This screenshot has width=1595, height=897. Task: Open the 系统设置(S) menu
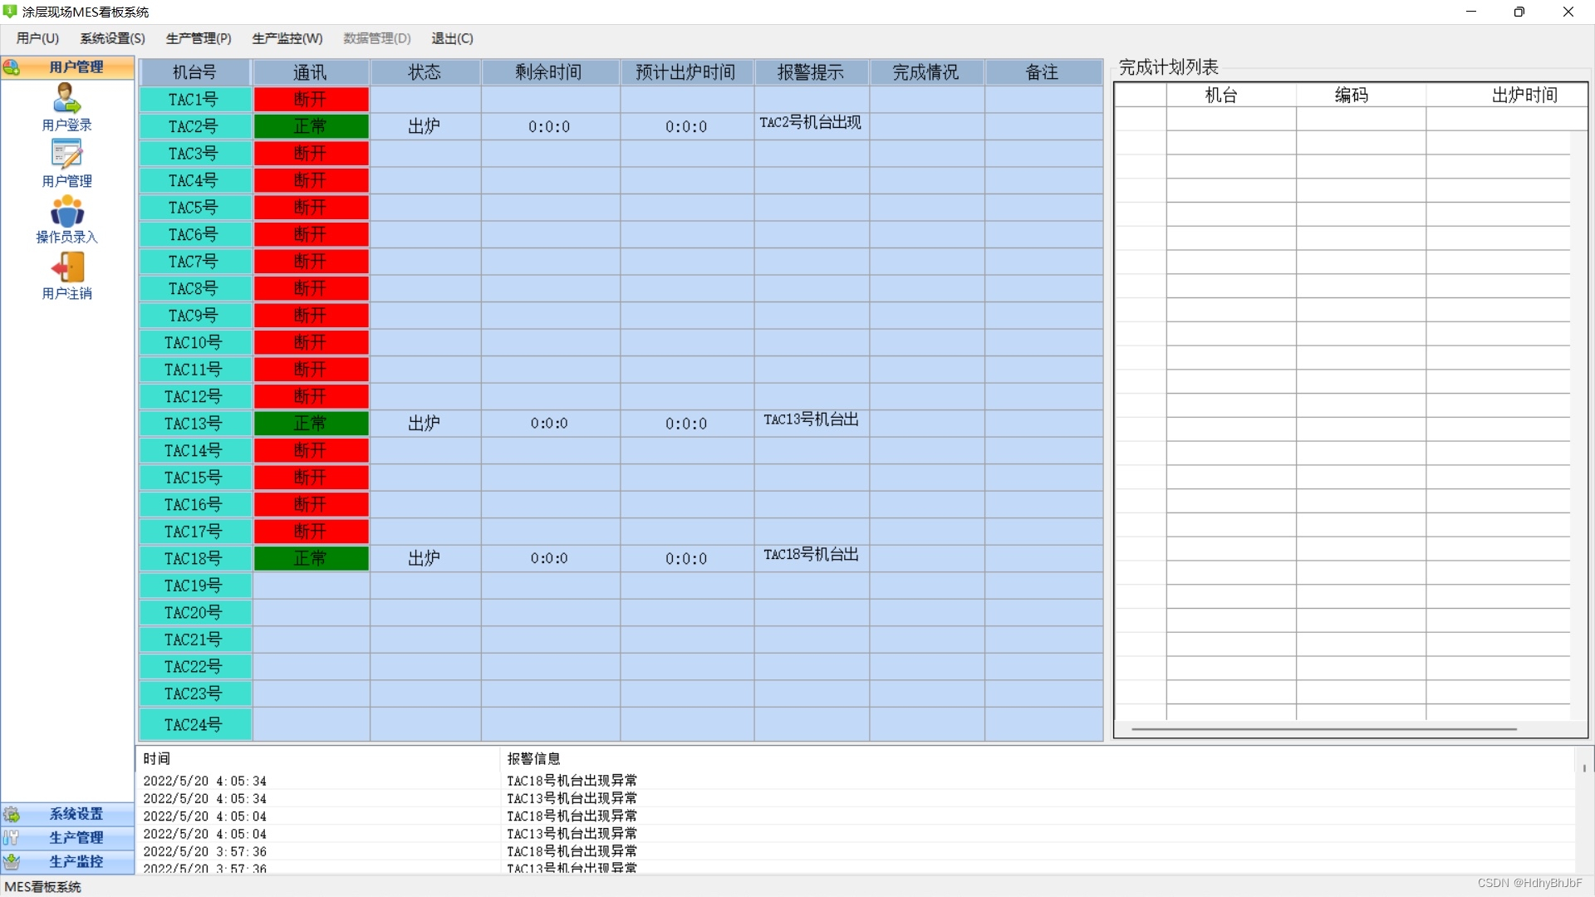coord(112,38)
